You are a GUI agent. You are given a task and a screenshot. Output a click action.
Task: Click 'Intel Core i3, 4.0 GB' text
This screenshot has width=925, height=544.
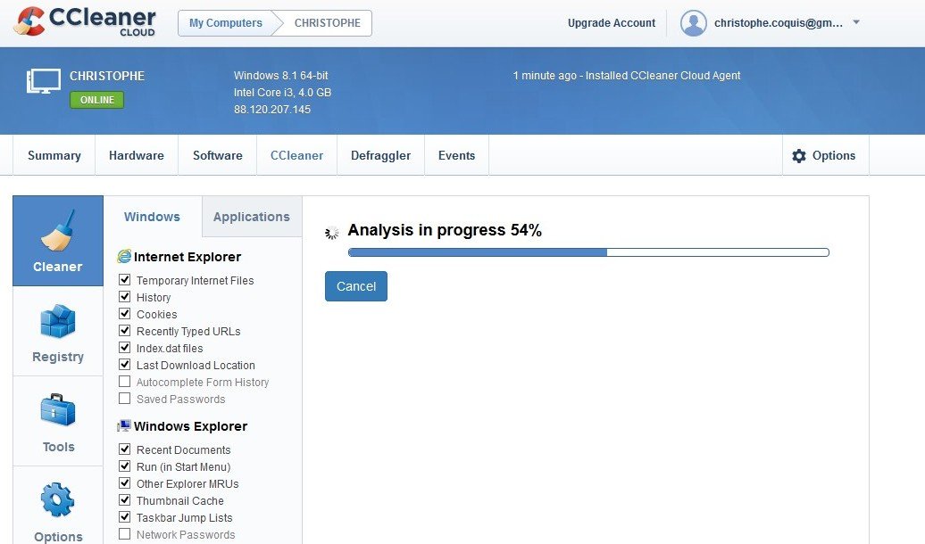282,93
